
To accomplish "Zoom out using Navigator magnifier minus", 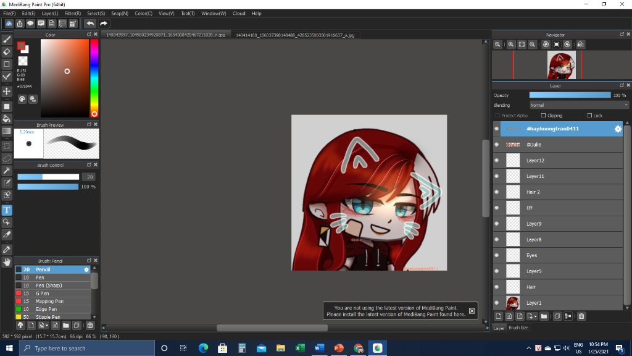I will pyautogui.click(x=532, y=44).
